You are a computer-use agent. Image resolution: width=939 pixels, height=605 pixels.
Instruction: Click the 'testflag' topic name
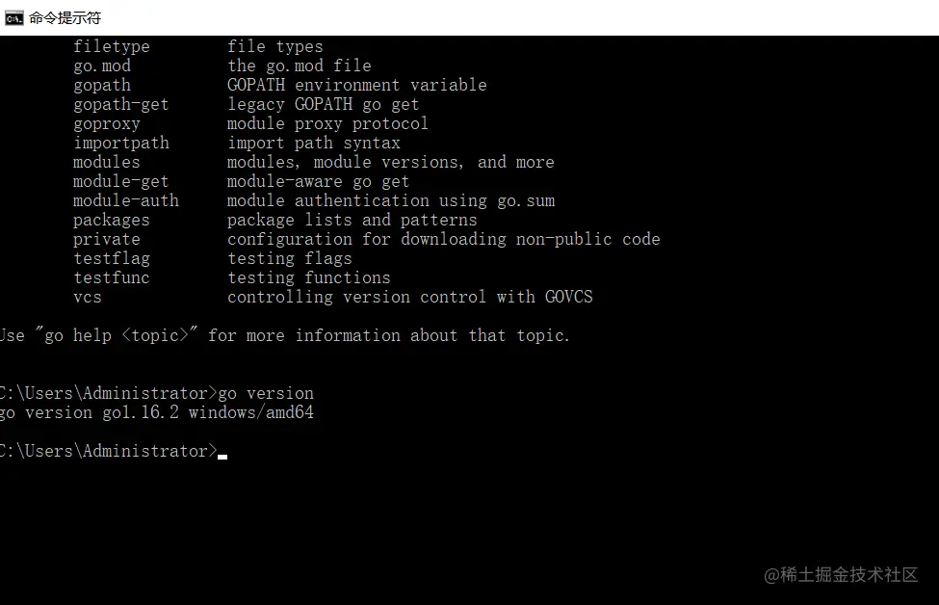pos(111,258)
